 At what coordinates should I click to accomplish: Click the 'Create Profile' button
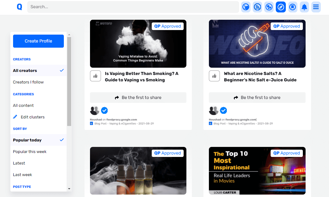38,41
